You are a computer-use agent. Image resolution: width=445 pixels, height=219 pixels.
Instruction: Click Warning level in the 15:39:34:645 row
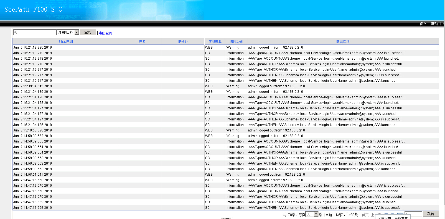233,86
